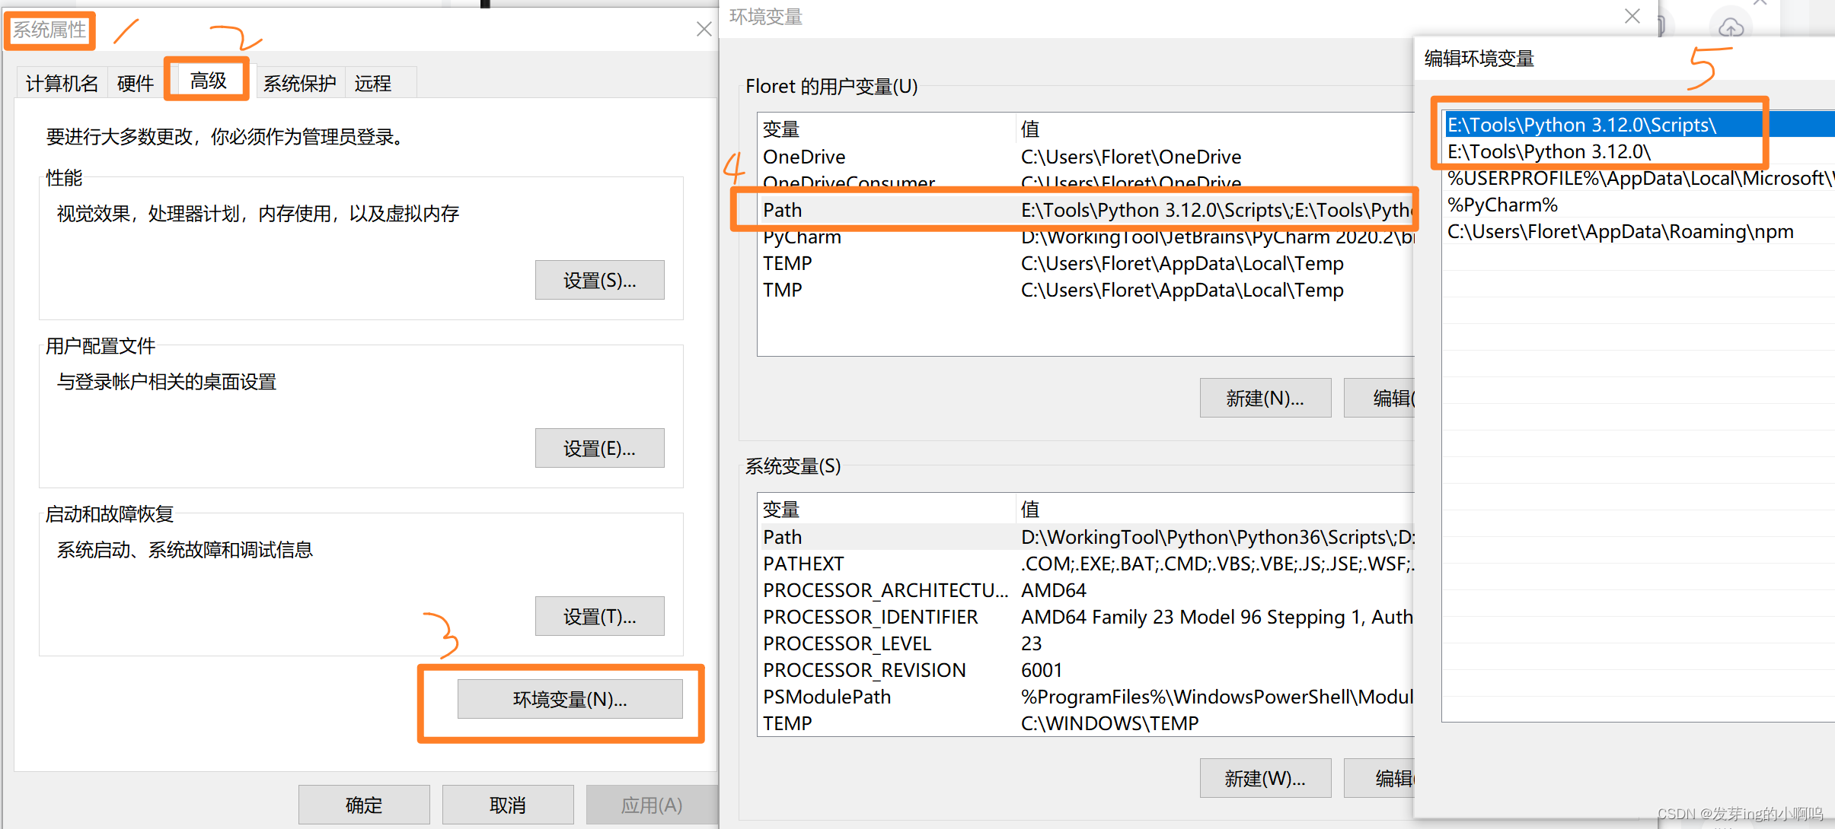The height and width of the screenshot is (829, 1835).
Task: Select the PATHEXT system variable row
Action: tap(1086, 564)
